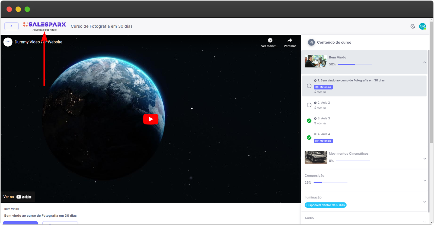
Task: Click the back arrow button
Action: point(11,26)
